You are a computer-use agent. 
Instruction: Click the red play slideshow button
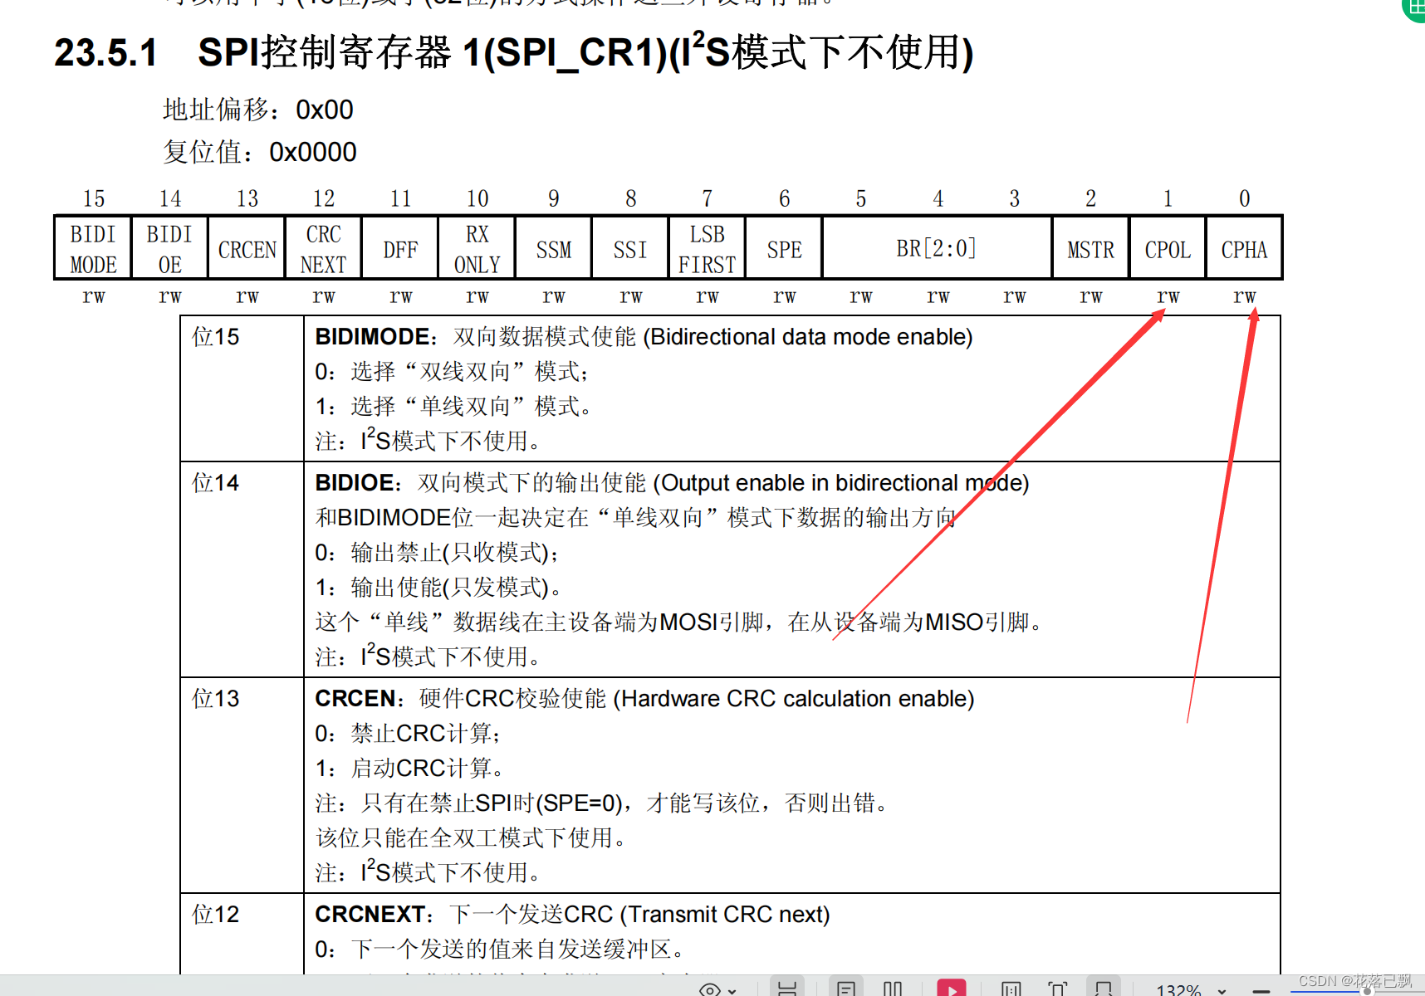(952, 988)
